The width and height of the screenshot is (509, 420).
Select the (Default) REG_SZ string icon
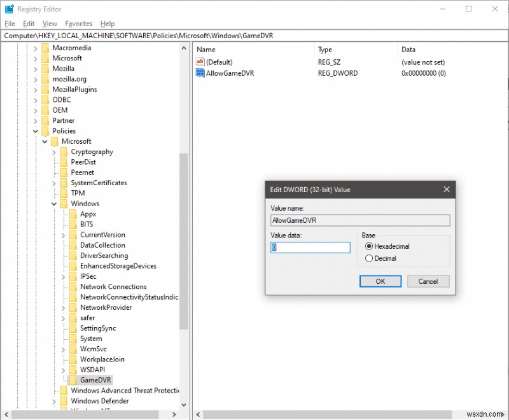pos(200,62)
